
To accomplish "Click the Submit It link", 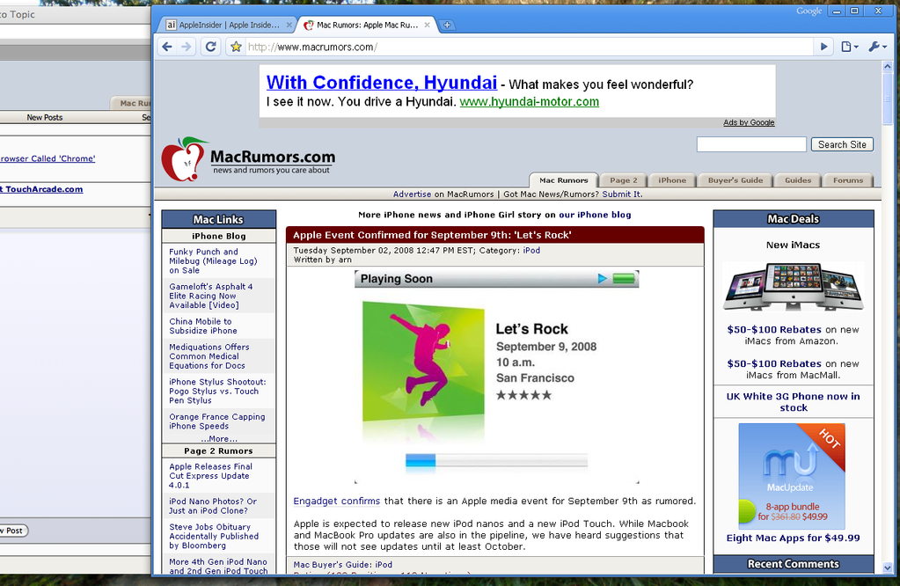I will click(622, 194).
